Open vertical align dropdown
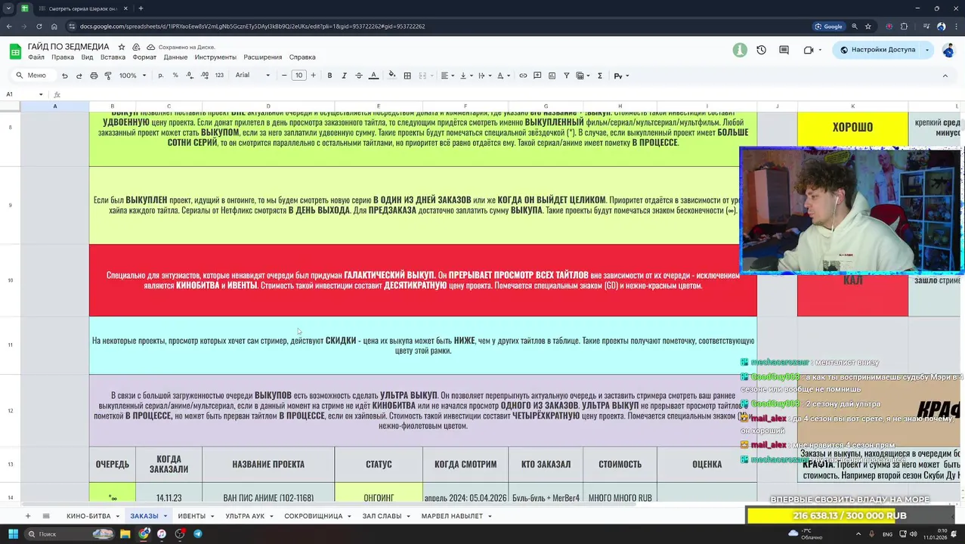Viewport: 965px width, 544px height. click(465, 76)
